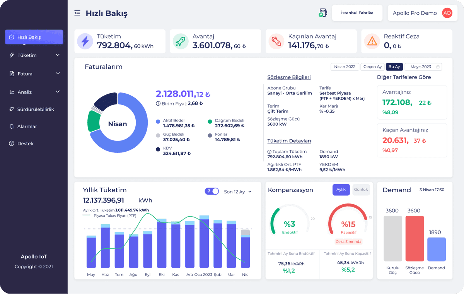Click the Kaçırılan Avantaj crashed rocket icon
464x294 pixels.
click(x=276, y=41)
